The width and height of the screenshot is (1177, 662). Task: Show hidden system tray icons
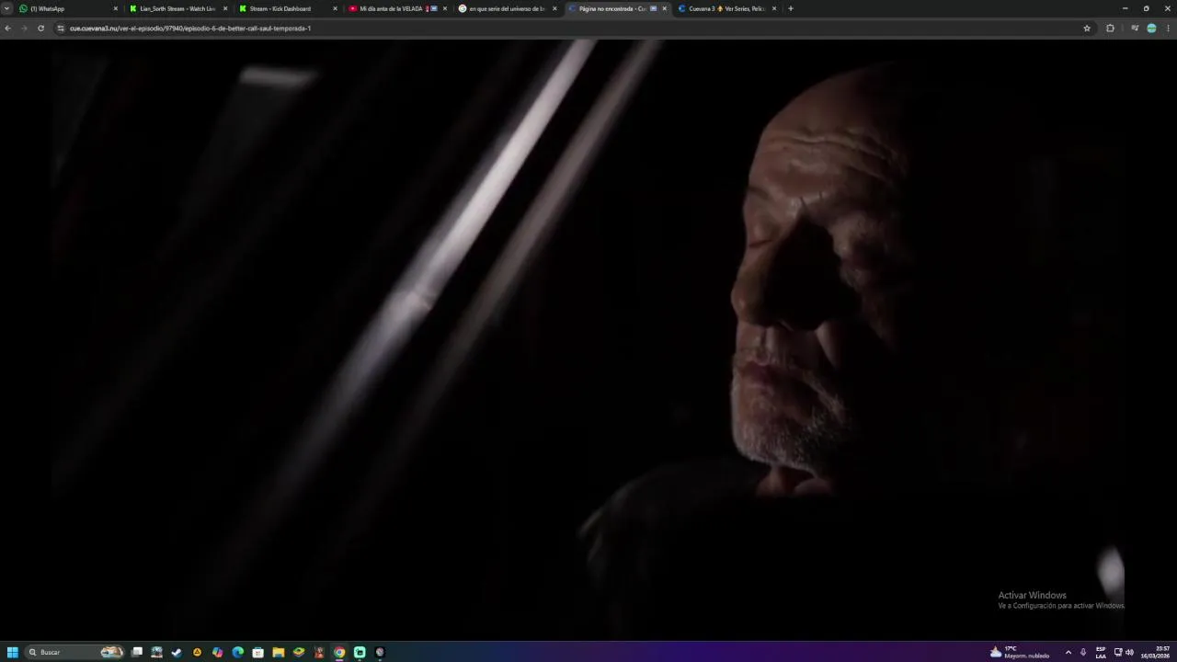(1068, 652)
